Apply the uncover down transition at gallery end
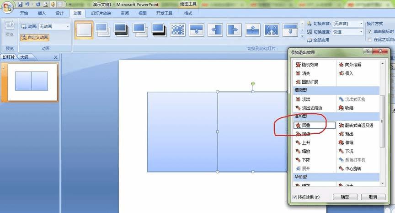Viewport: 395px width, 213px height. [x=290, y=30]
